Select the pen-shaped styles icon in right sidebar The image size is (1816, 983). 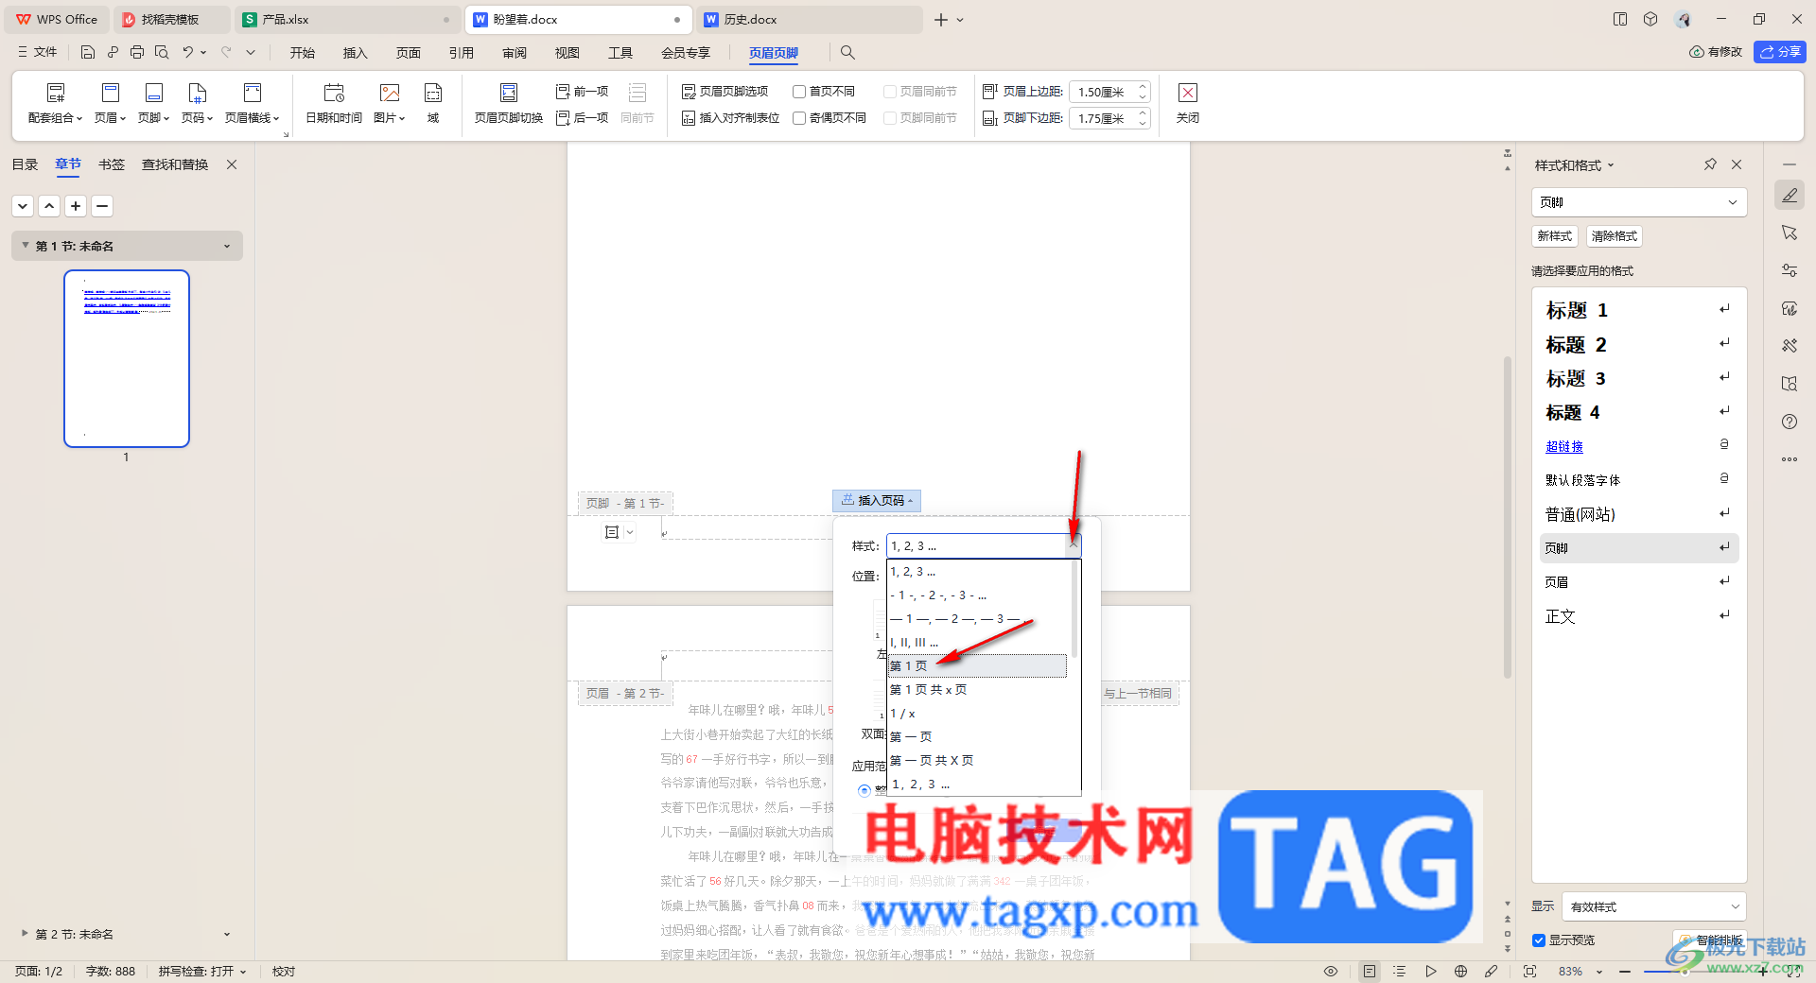pyautogui.click(x=1790, y=196)
